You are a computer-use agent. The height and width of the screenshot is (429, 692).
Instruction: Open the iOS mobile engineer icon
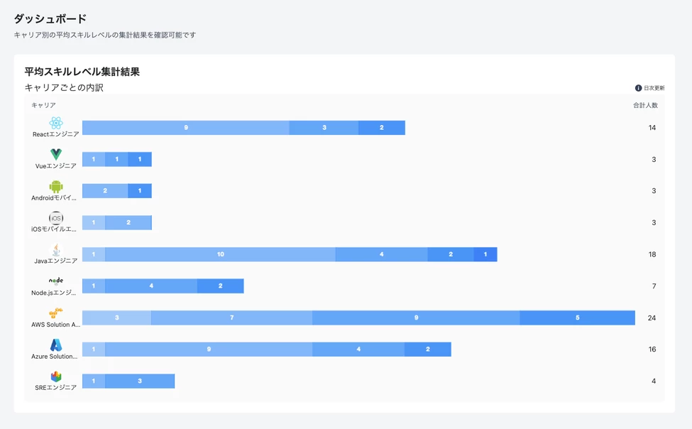56,218
